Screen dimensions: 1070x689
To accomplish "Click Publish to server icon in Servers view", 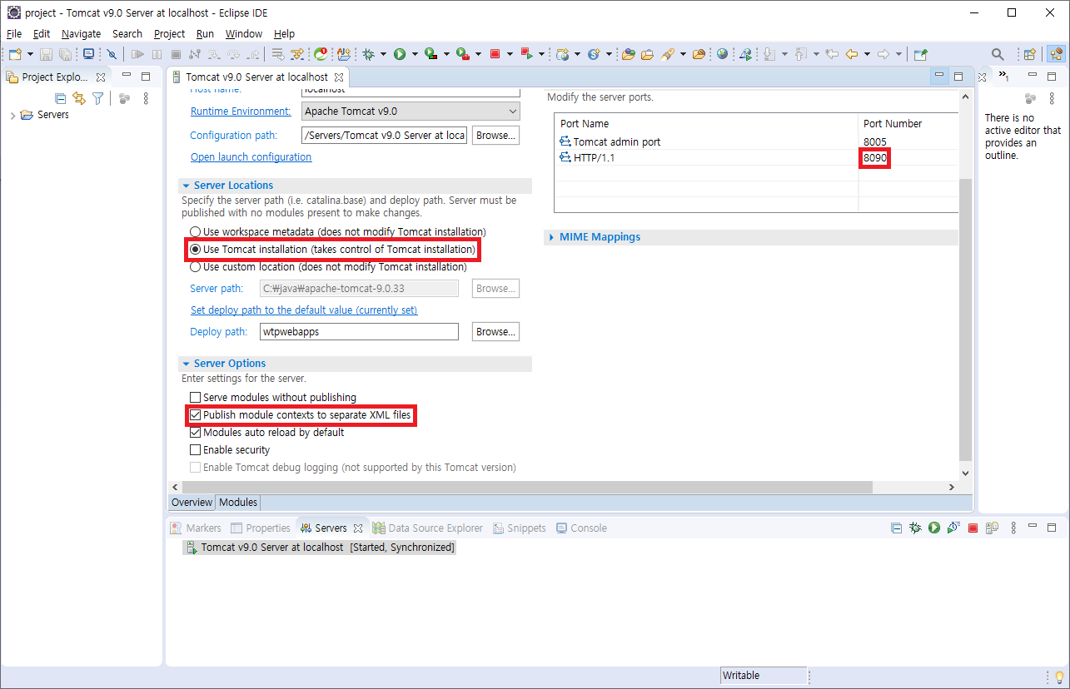I will (992, 528).
